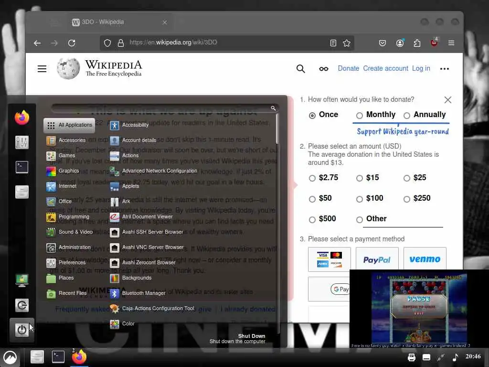Click the Donate link
The height and width of the screenshot is (367, 489).
[x=348, y=68]
